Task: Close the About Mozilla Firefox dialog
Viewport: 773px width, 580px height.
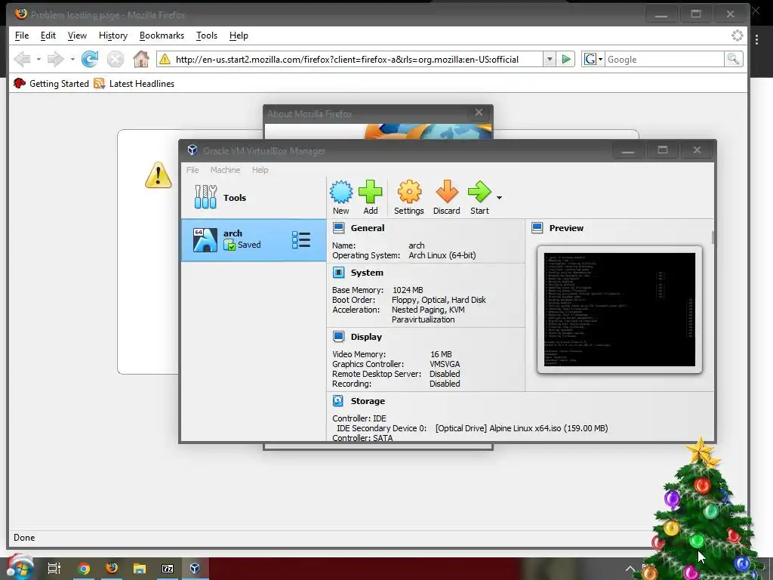Action: pos(479,113)
